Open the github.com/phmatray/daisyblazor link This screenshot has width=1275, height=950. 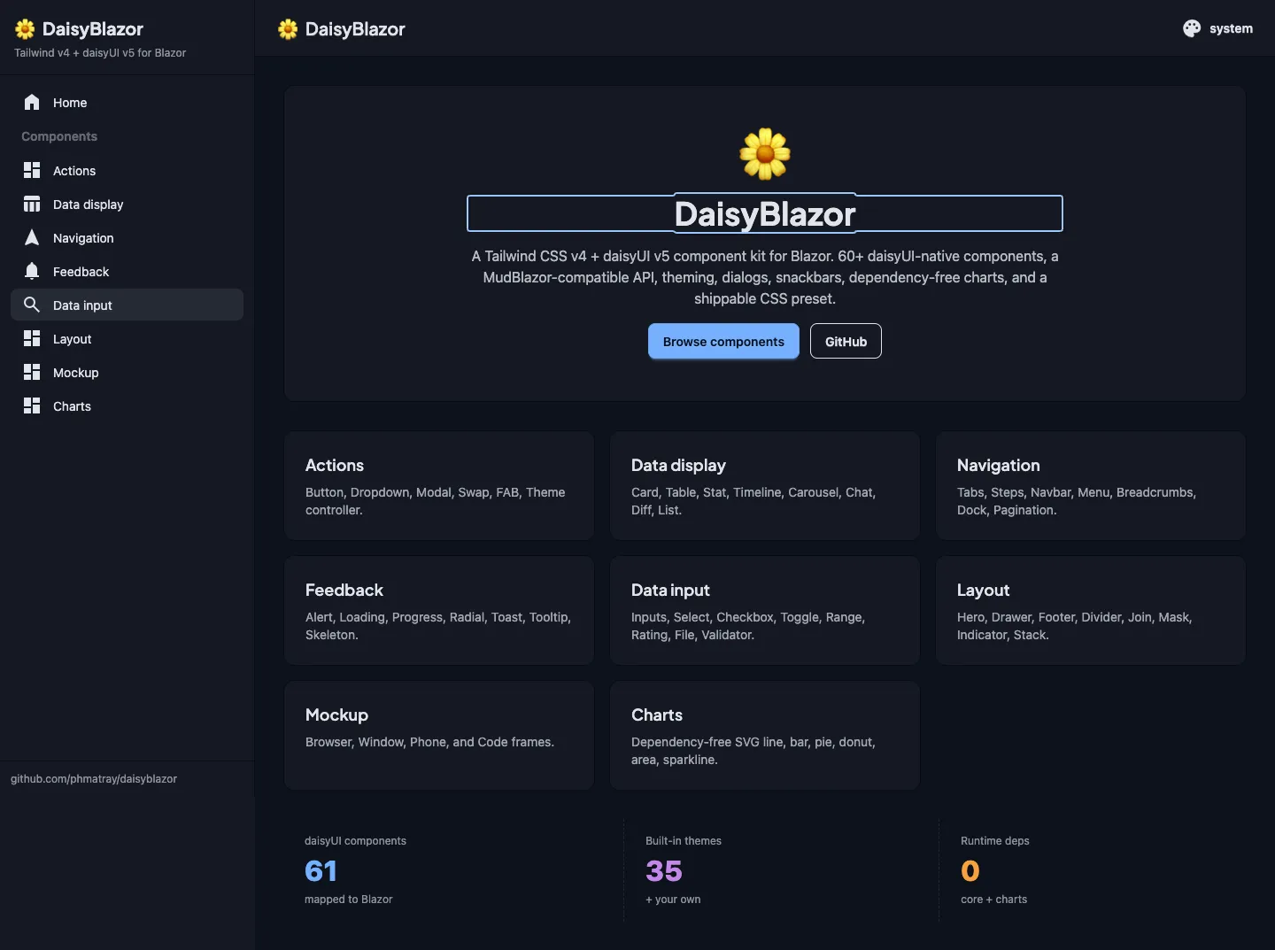pyautogui.click(x=94, y=779)
